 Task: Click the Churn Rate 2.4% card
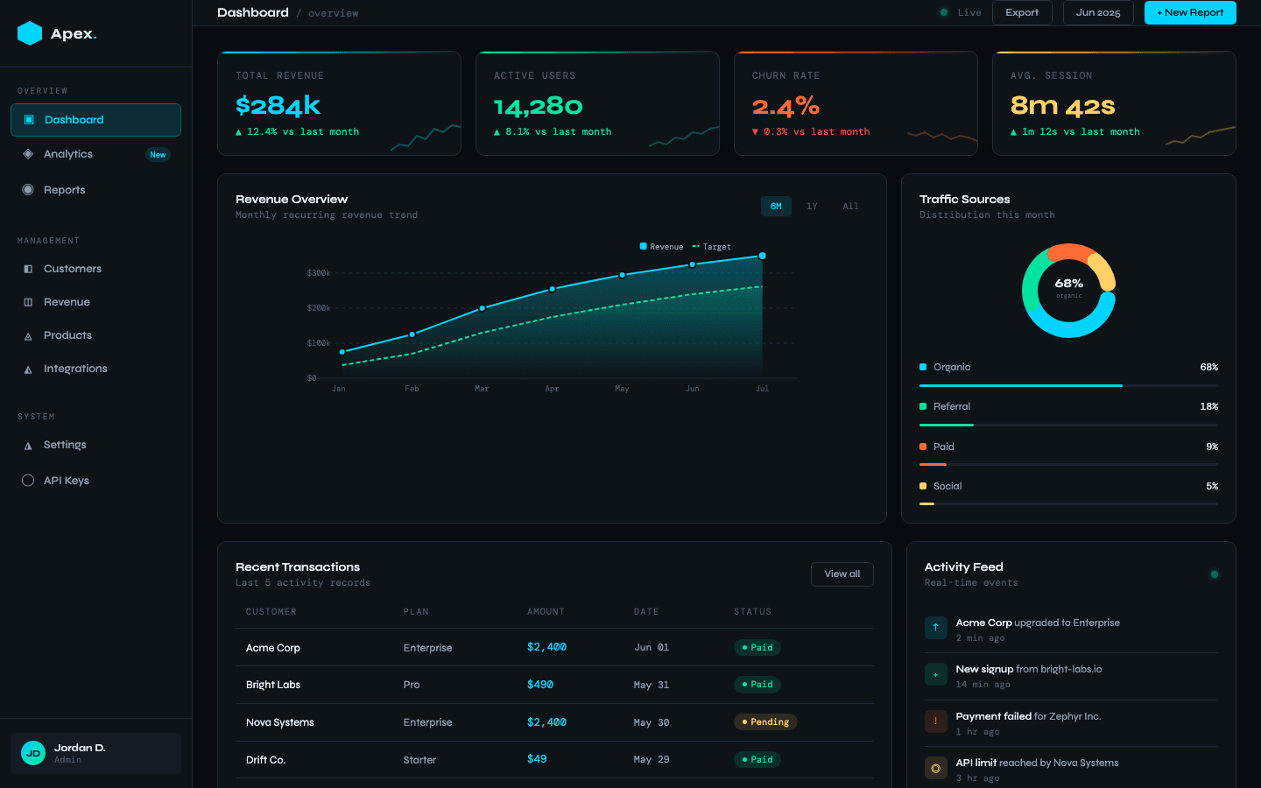coord(856,103)
